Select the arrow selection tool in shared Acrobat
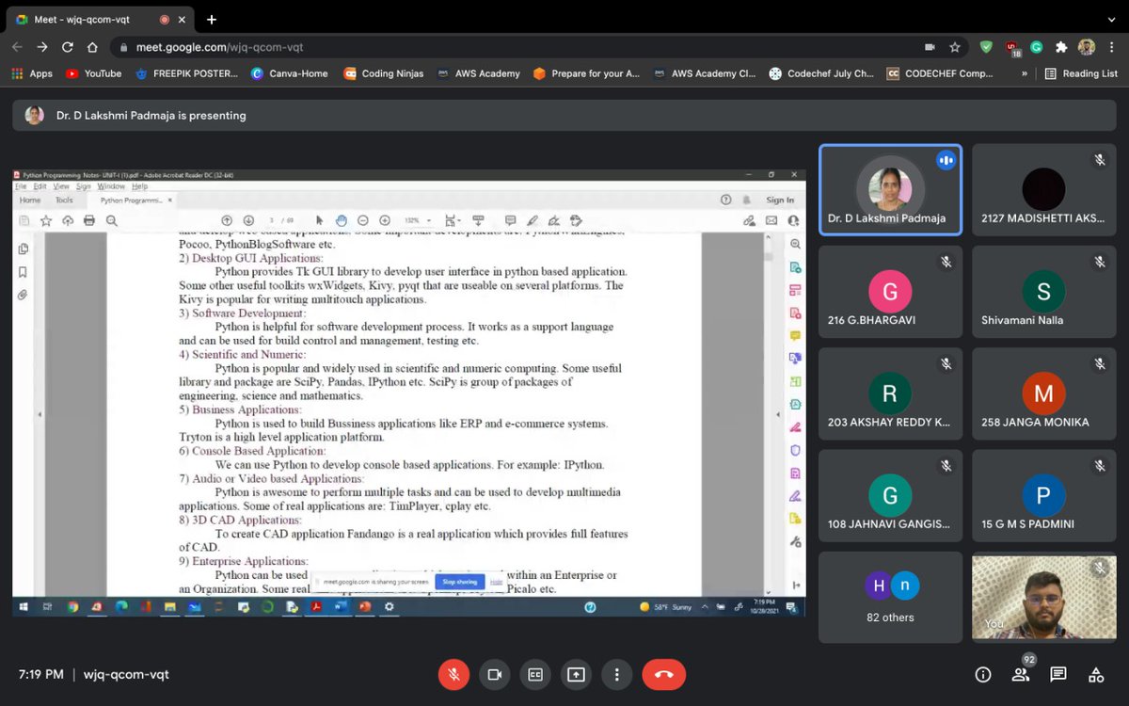The width and height of the screenshot is (1129, 706). point(320,220)
